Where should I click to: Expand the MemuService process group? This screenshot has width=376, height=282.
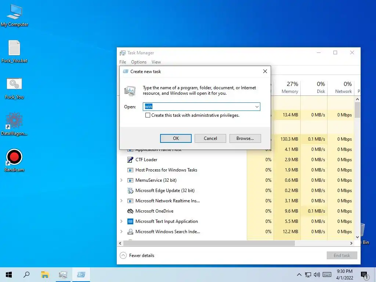pos(121,180)
